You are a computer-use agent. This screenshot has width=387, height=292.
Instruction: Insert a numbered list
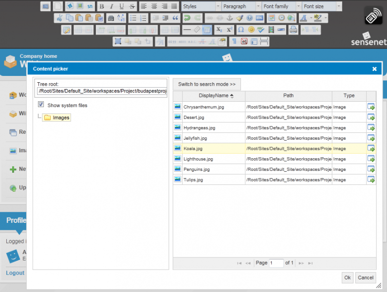pyautogui.click(x=143, y=18)
